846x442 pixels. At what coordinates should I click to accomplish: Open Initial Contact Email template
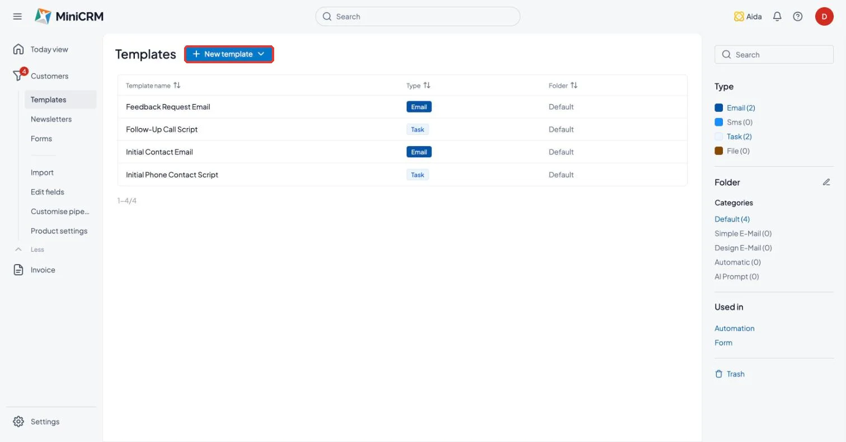click(x=159, y=152)
